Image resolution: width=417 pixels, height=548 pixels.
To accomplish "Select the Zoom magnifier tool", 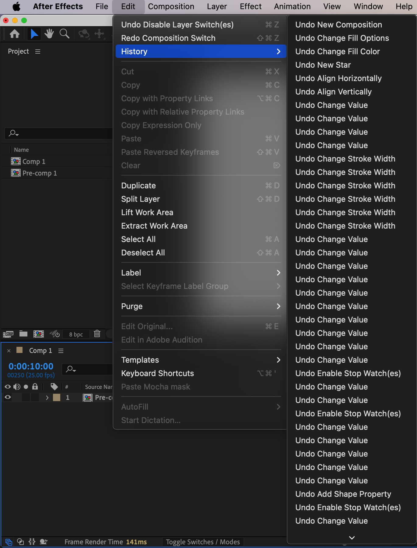I will [x=65, y=34].
